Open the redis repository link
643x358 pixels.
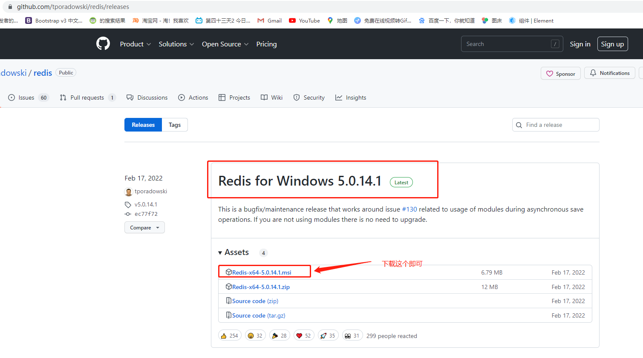[43, 73]
